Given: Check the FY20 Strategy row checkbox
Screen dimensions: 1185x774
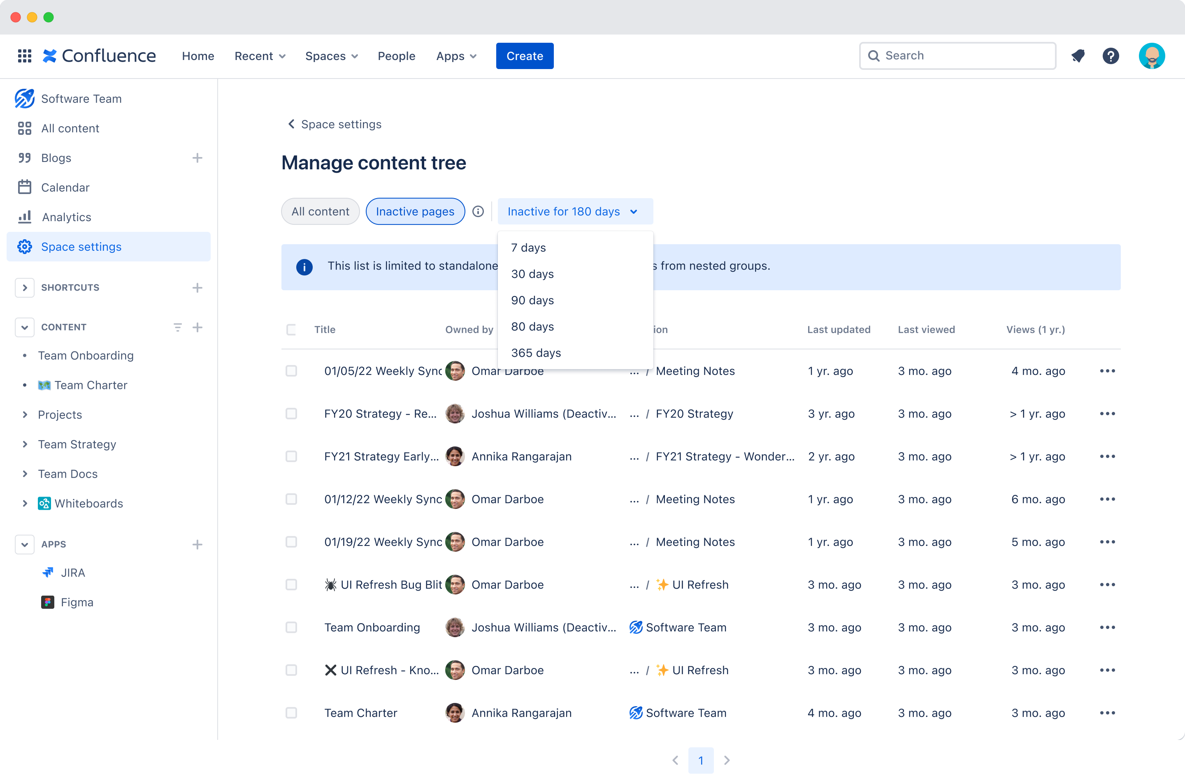Looking at the screenshot, I should point(291,414).
